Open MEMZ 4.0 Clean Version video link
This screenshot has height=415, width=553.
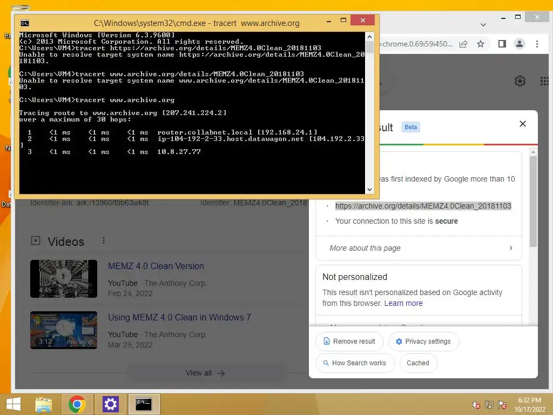(156, 266)
